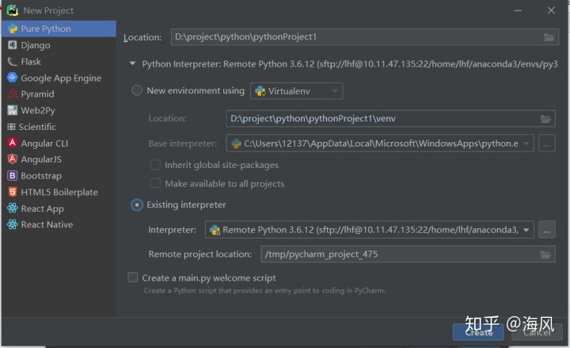Screen dimensions: 570x348
Task: Click the Remote Python interpreter icon
Action: (x=215, y=230)
